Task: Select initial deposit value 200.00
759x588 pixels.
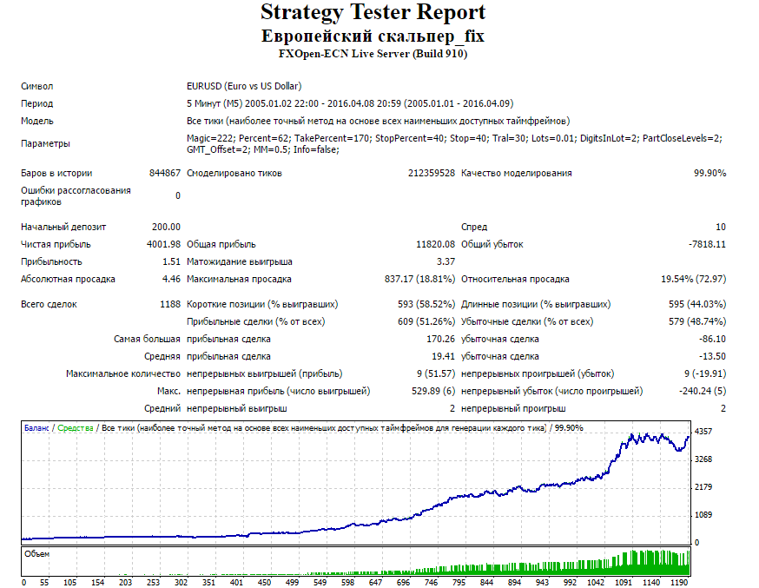Action: pyautogui.click(x=166, y=227)
